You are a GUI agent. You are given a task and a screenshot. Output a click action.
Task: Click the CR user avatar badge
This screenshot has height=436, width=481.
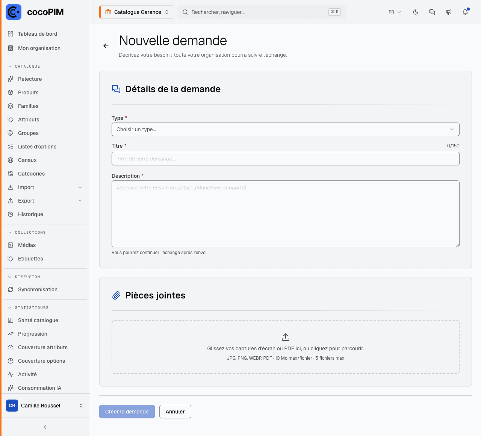(12, 406)
